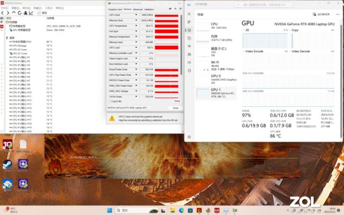
Task: Switch to GPU-Z Validation tab
Action: click(x=149, y=10)
